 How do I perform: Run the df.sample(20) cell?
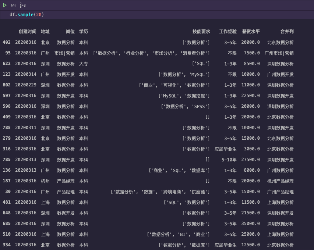tap(5, 5)
